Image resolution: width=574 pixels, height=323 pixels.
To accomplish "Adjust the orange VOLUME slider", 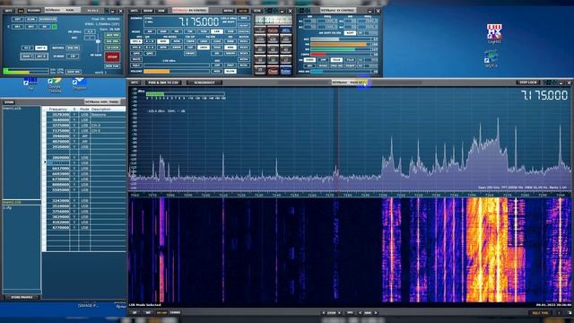I will point(177,72).
